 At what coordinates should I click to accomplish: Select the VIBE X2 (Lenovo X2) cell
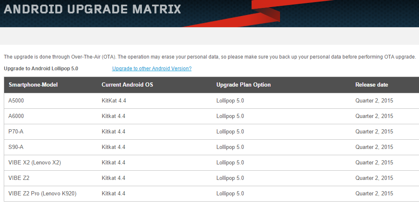pyautogui.click(x=35, y=163)
